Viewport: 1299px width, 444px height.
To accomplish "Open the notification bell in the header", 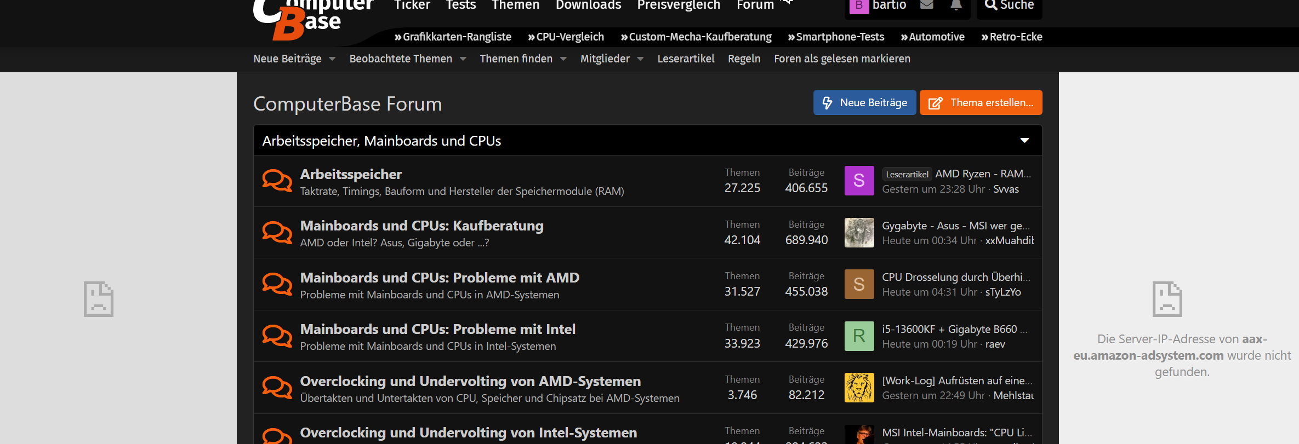I will [x=956, y=5].
